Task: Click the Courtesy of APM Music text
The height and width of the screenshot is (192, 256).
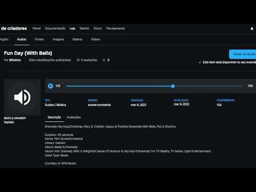Action: tap(61, 163)
